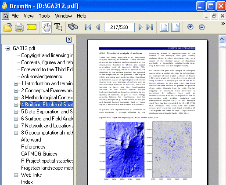
Task: Open the CATMOG Guides bookmark
Action: click(39, 154)
